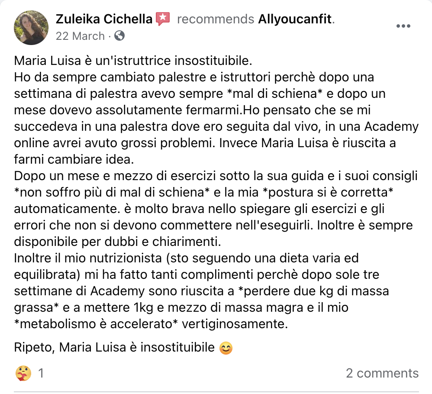The image size is (432, 394).
Task: Click the phrase "*metabolismo è accelerato*"
Action: (x=96, y=323)
